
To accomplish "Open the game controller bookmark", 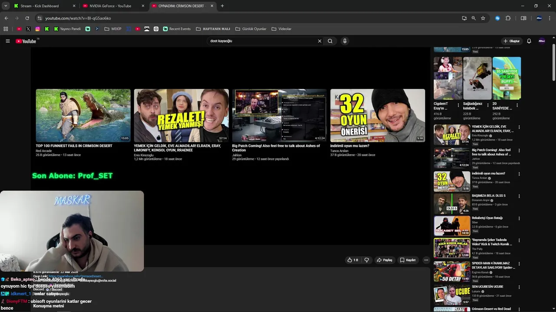I will click(147, 29).
